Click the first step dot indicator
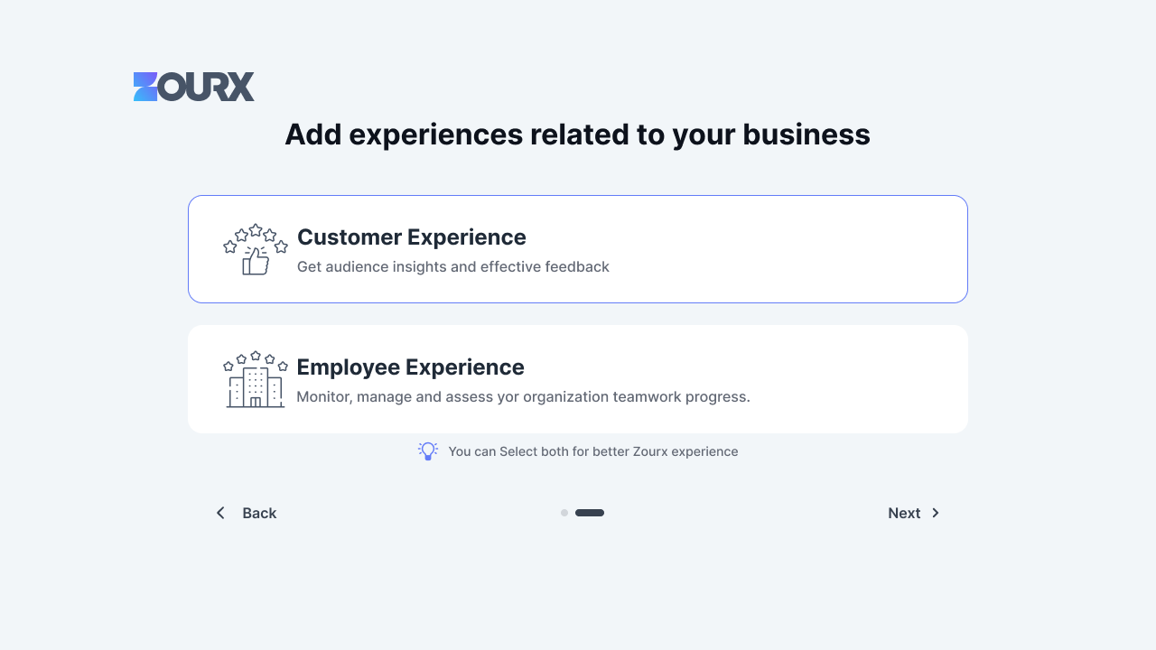The image size is (1156, 650). pyautogui.click(x=564, y=513)
